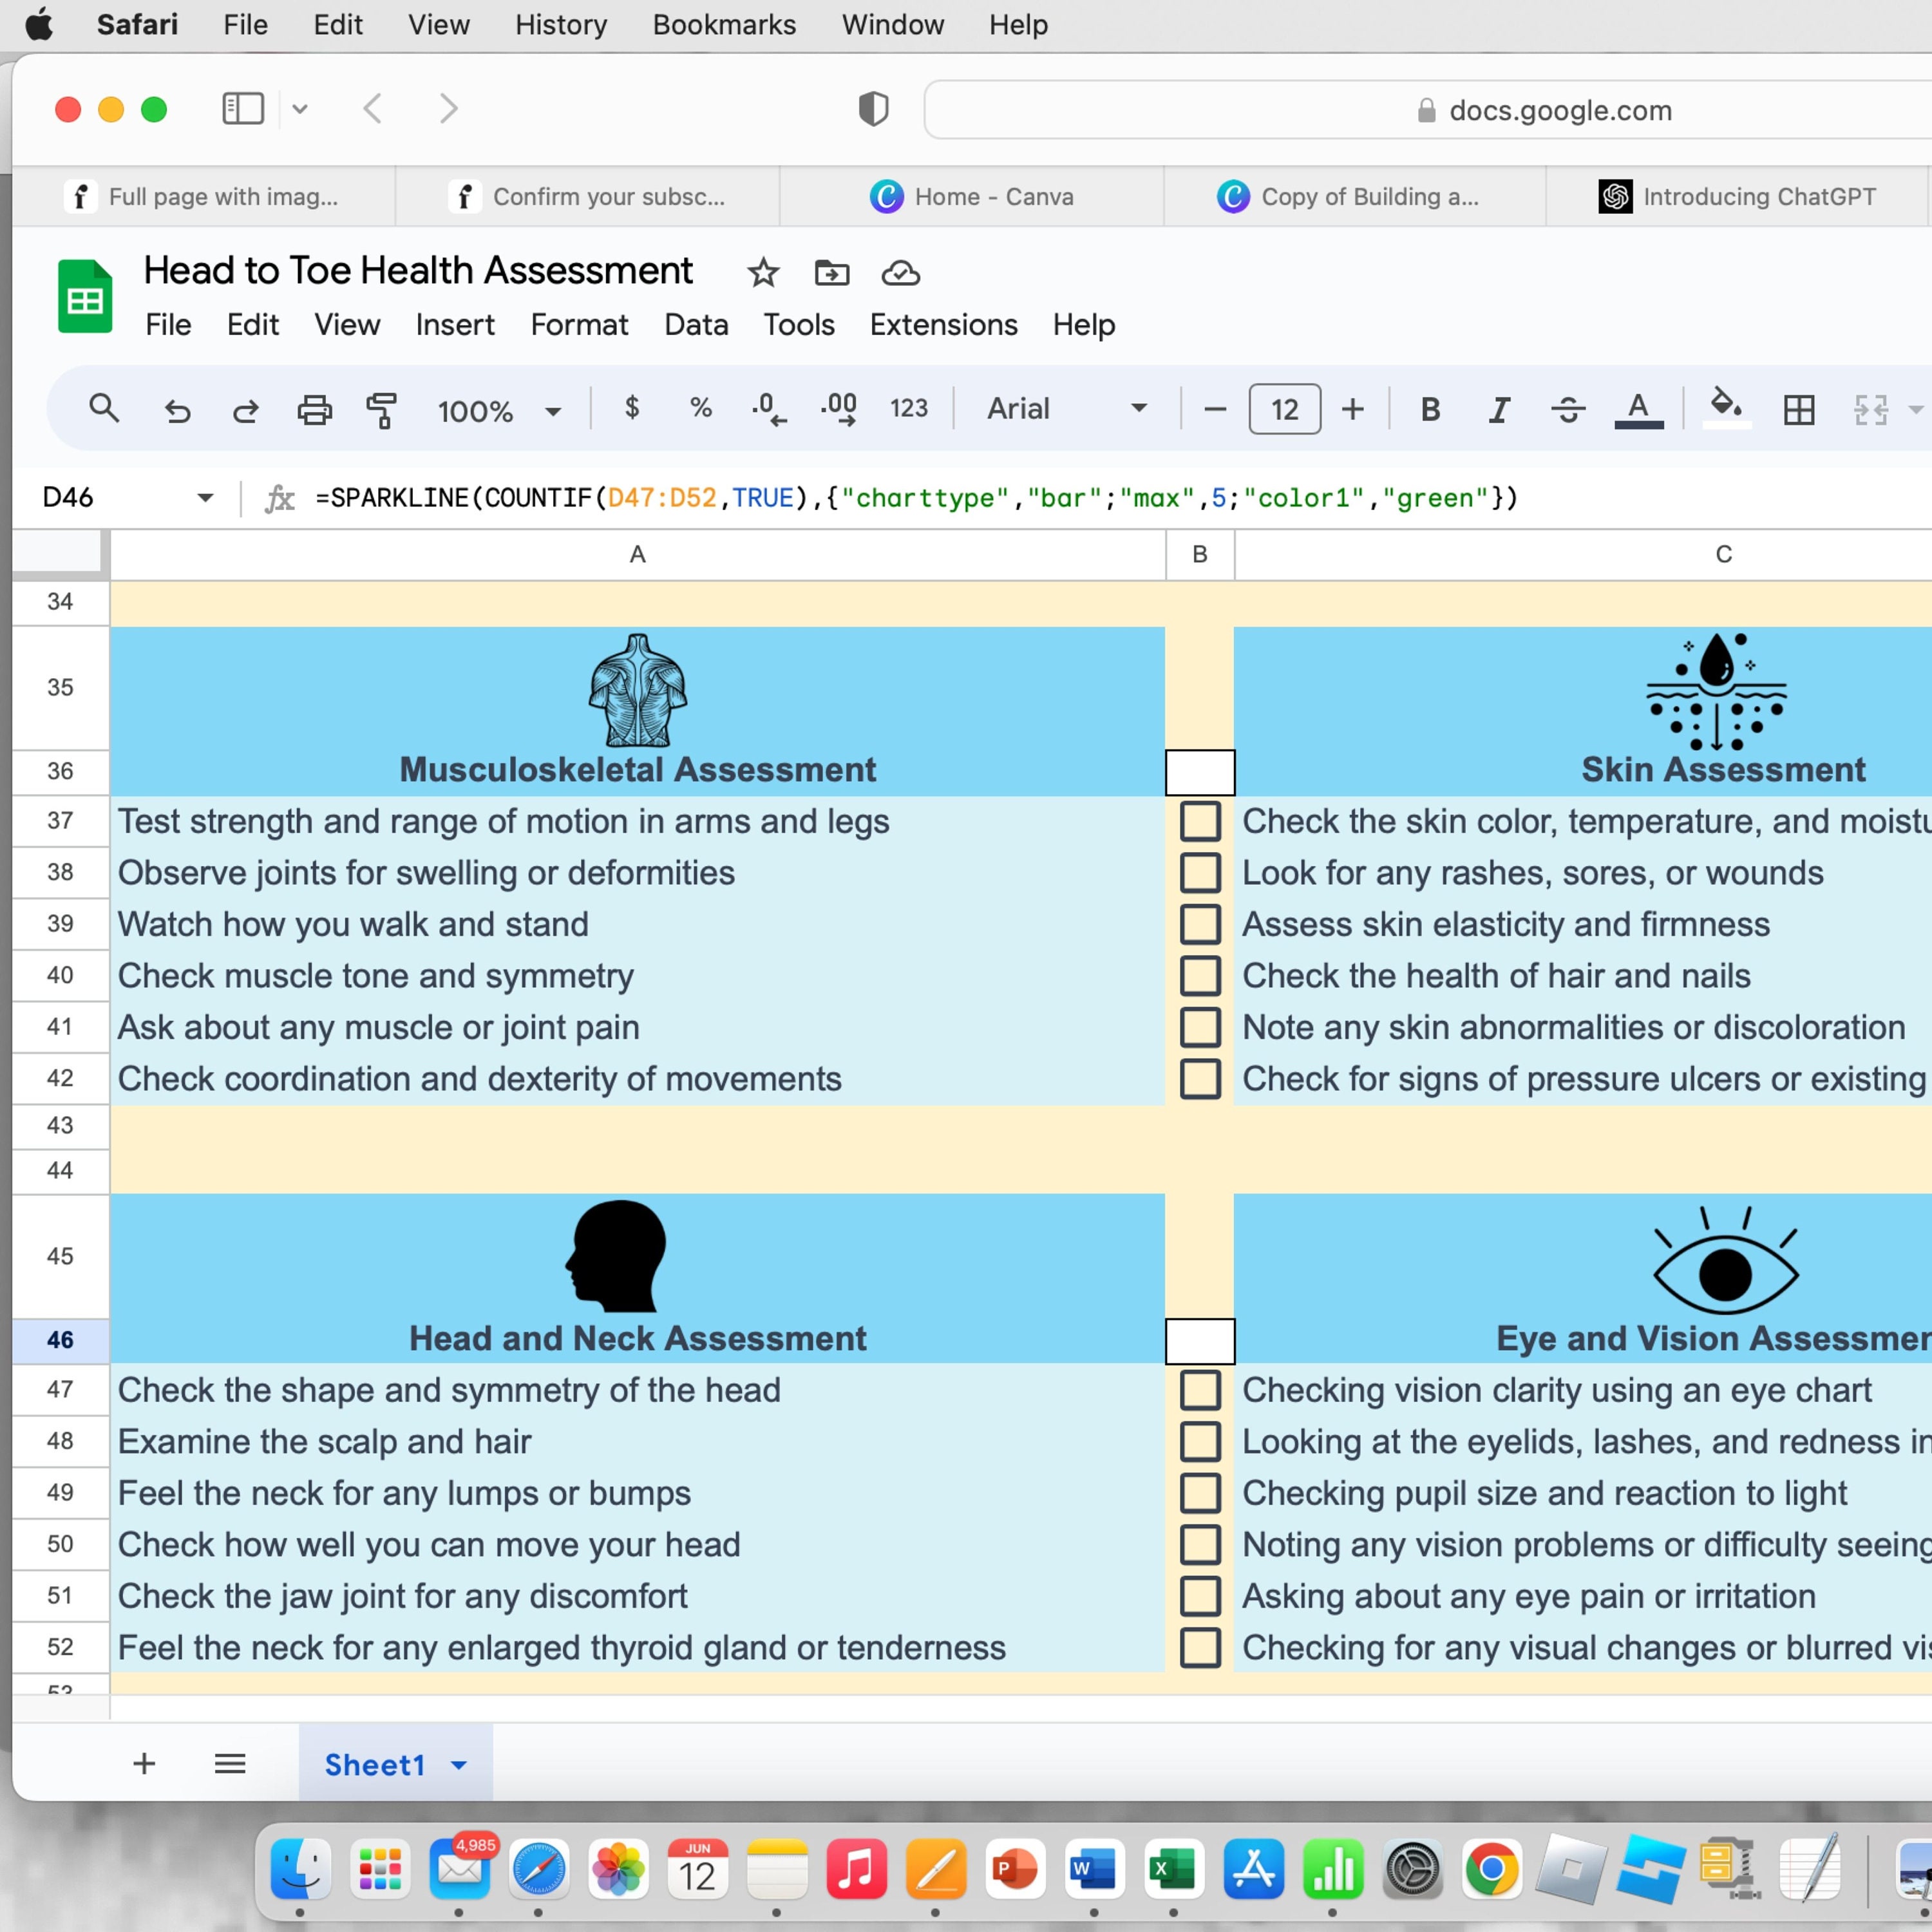Open the Sheets File menu
This screenshot has width=1932, height=1932.
point(168,325)
